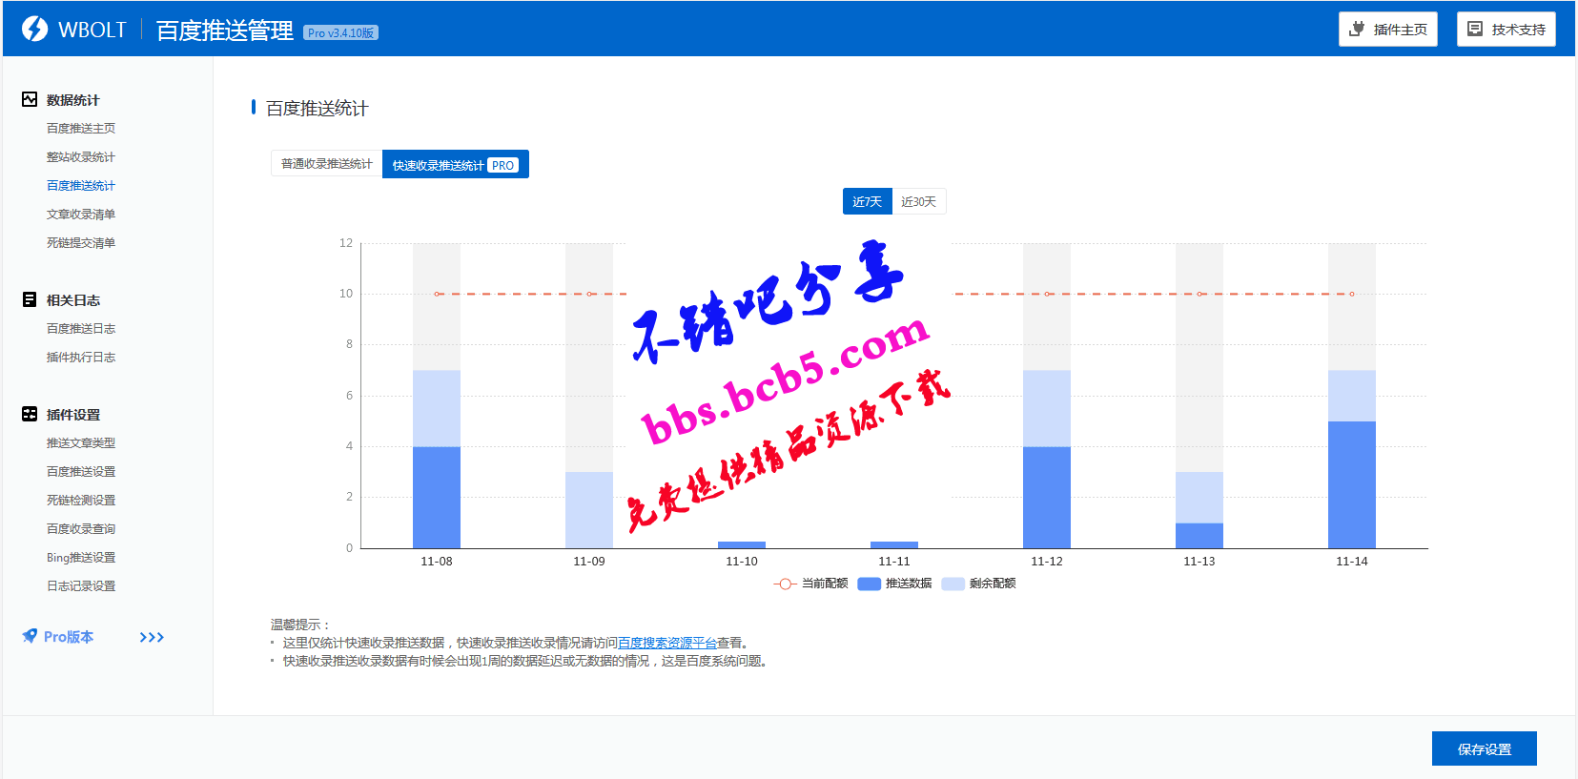This screenshot has height=779, width=1578.
Task: Open 文章收录清单 in the sidebar
Action: [x=81, y=214]
